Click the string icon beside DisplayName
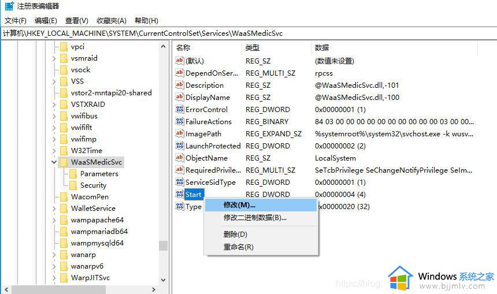 [x=179, y=97]
